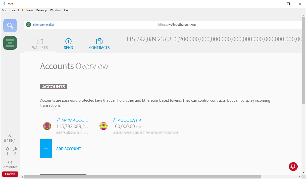
Task: Click the scroll right arrow
Action: click(299, 177)
